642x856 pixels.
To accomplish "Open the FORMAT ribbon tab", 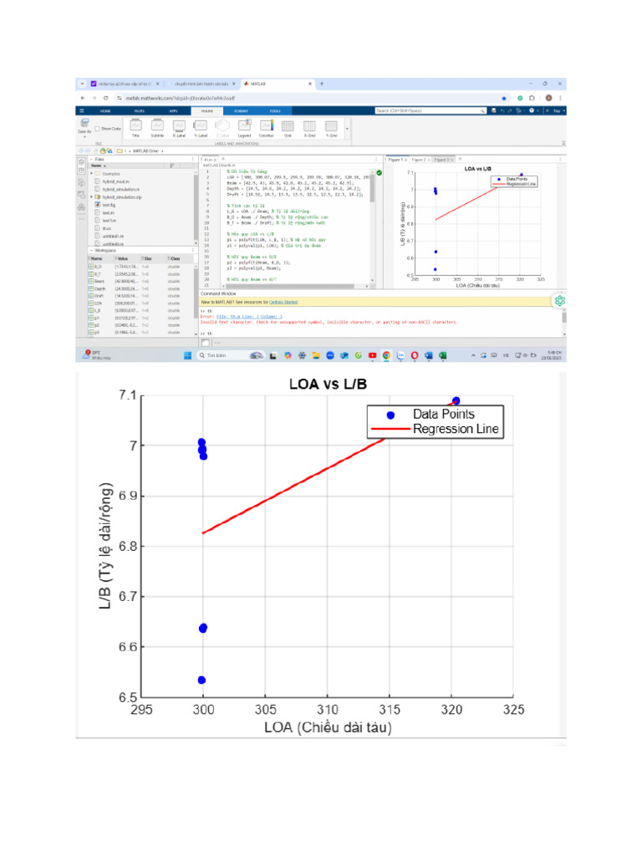I will point(242,111).
